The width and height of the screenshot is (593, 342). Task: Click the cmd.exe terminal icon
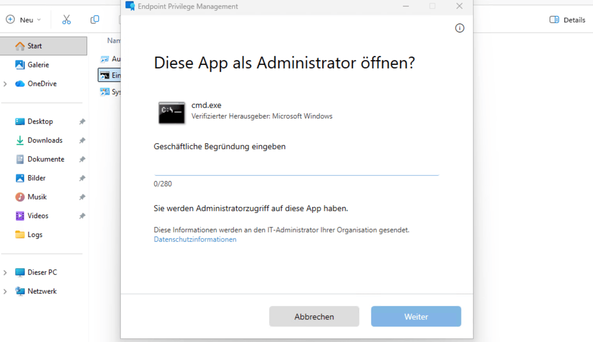(172, 113)
